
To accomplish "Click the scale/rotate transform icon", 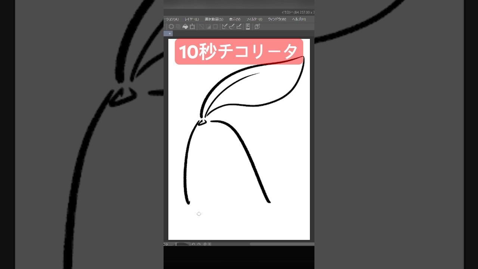I will pos(192,27).
